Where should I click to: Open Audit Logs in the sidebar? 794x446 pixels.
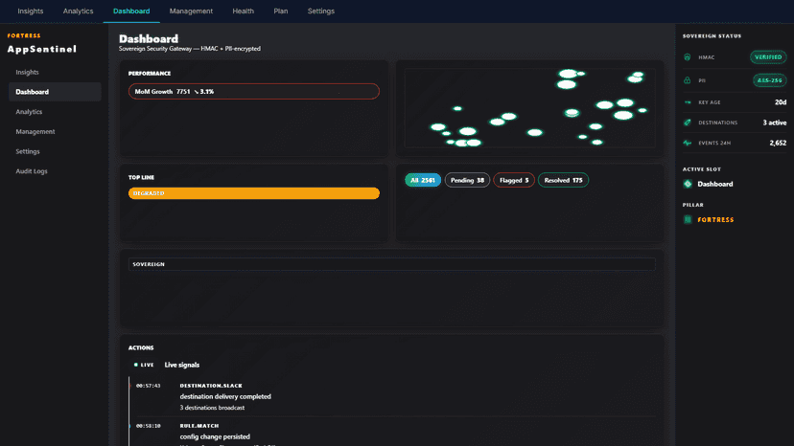click(x=55, y=171)
